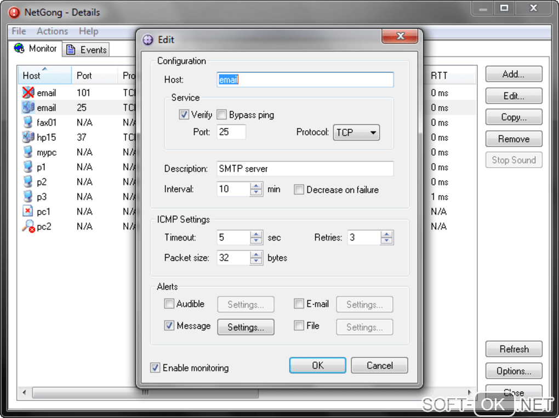Open the Protocol TCP dropdown
This screenshot has width=559, height=418.
tap(356, 133)
